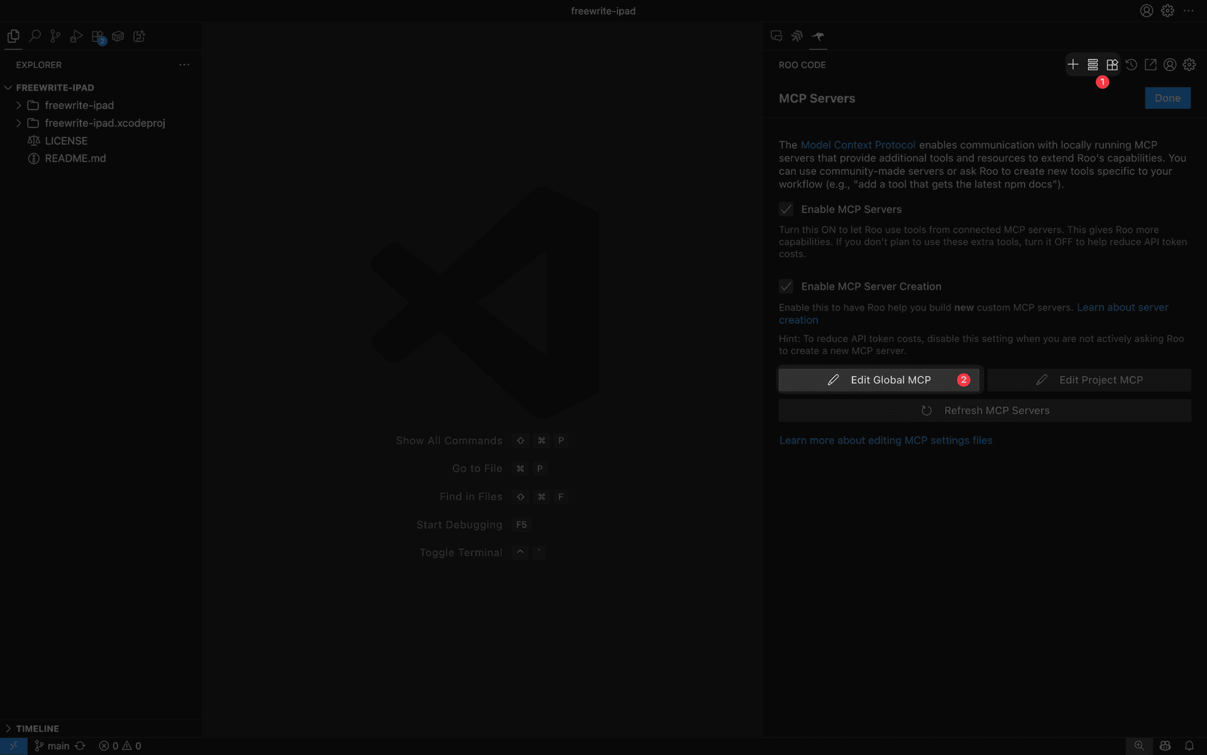
Task: Open the Source Control view
Action: point(55,36)
